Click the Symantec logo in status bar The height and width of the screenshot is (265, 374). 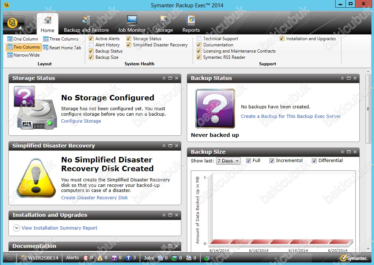tap(354, 258)
